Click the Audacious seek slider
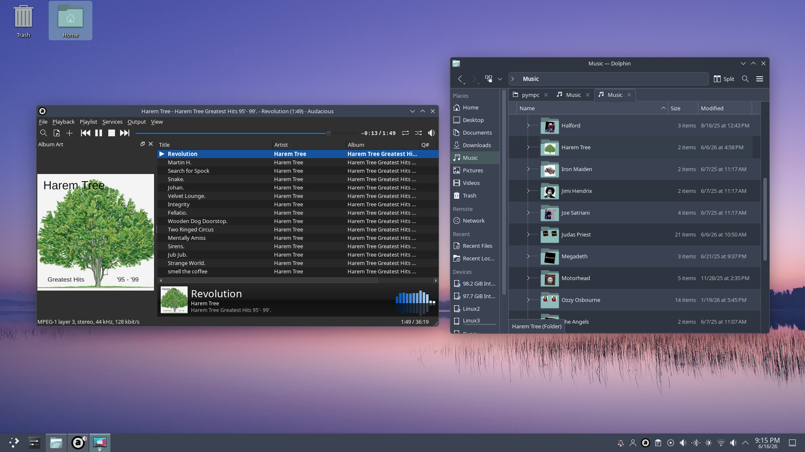Screen dimensions: 805x452 point(246,133)
